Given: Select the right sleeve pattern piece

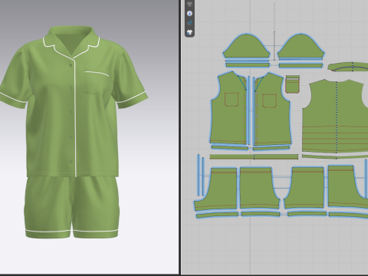Looking at the screenshot, I should [x=301, y=46].
